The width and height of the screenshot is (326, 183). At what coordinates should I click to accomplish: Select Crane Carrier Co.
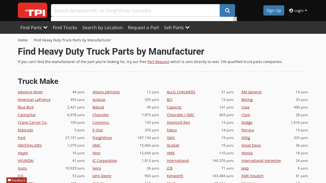33,122
